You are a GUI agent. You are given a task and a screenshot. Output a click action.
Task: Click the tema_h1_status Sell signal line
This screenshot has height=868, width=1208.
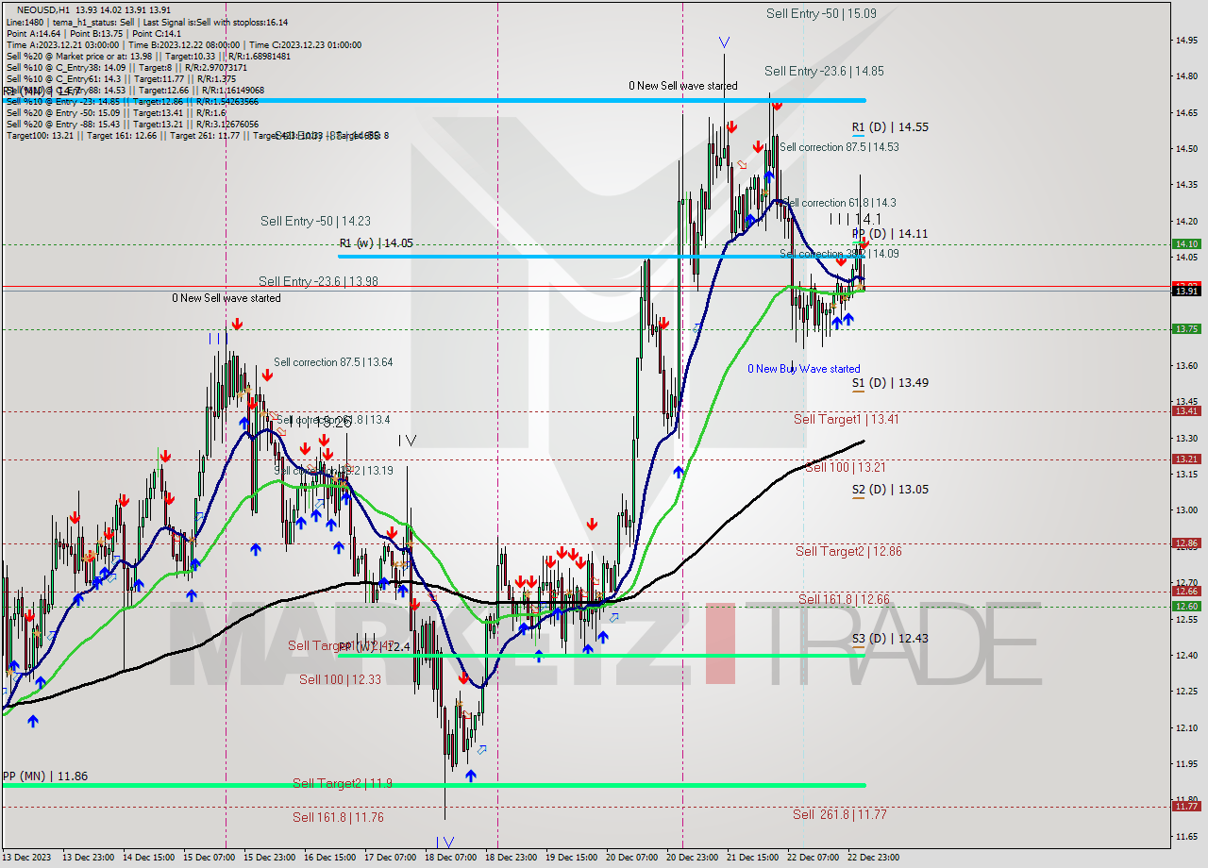pos(147,22)
